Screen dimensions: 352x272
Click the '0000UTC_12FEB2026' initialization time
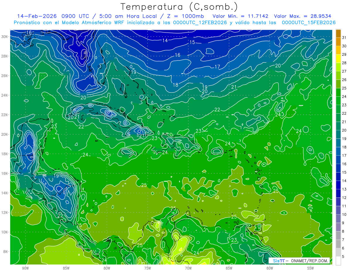click(200, 23)
